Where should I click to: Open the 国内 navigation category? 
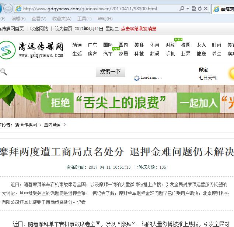(x=123, y=45)
